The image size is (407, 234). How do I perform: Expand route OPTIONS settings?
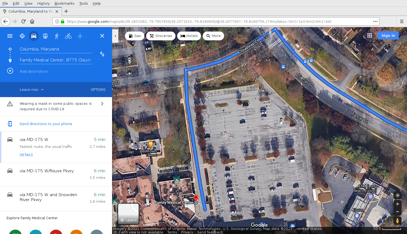point(98,90)
